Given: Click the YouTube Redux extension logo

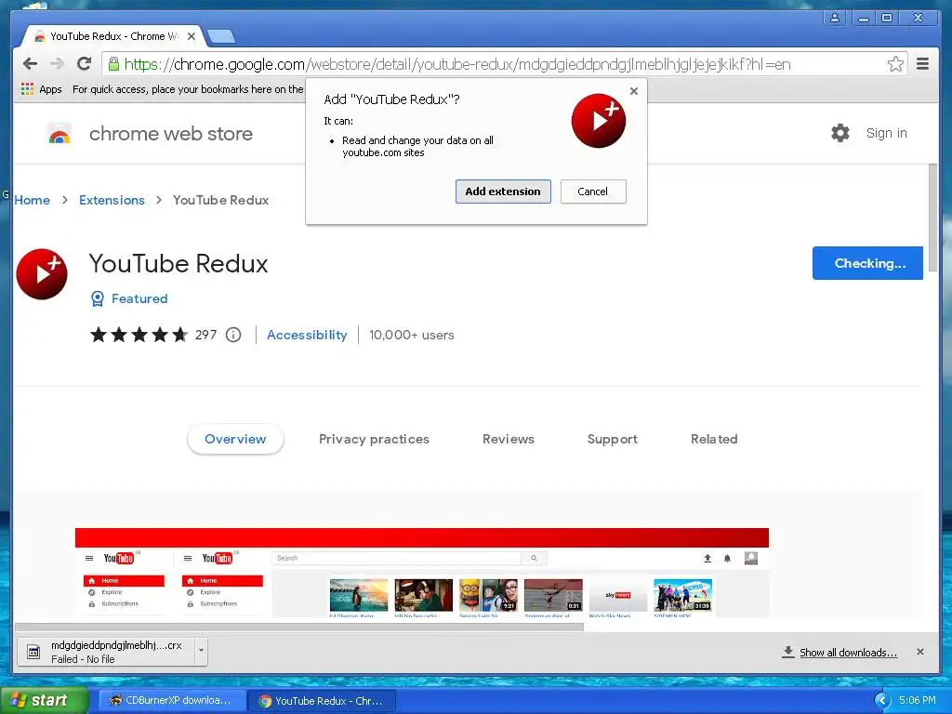Looking at the screenshot, I should pyautogui.click(x=42, y=274).
